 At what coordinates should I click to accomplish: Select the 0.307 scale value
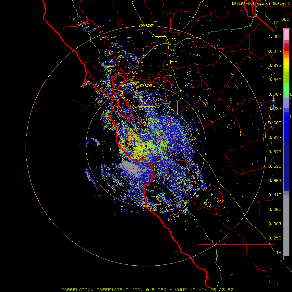[275, 224]
